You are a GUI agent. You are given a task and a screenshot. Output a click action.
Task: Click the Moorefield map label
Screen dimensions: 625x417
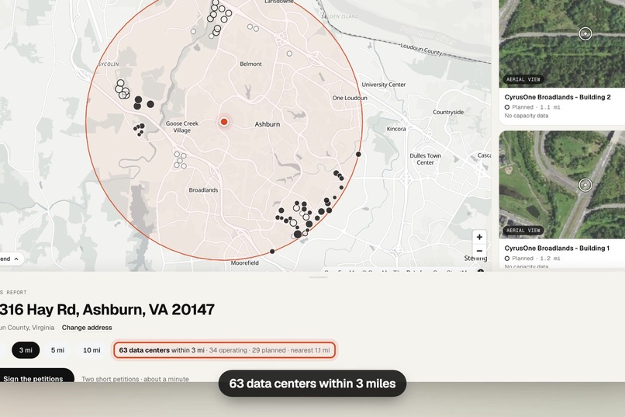(245, 263)
